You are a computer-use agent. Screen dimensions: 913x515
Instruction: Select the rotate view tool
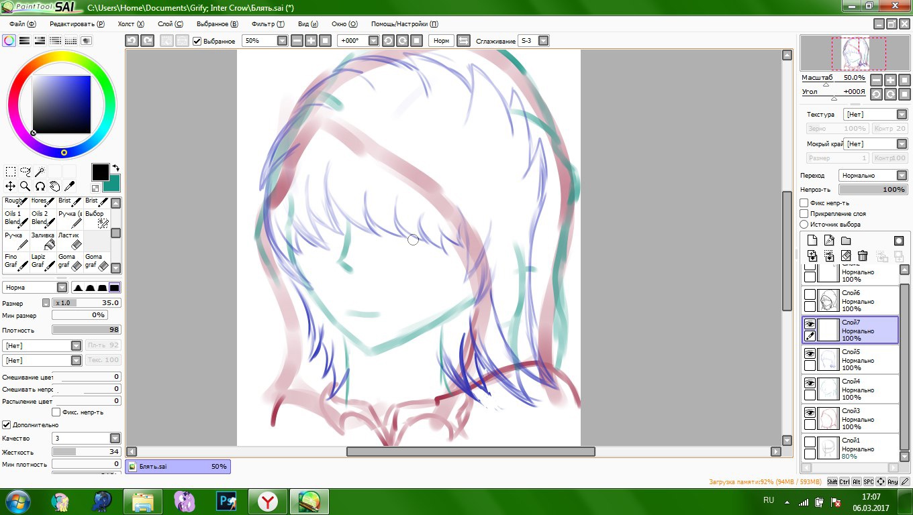click(40, 186)
